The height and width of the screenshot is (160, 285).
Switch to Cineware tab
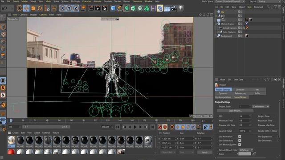coord(240,90)
